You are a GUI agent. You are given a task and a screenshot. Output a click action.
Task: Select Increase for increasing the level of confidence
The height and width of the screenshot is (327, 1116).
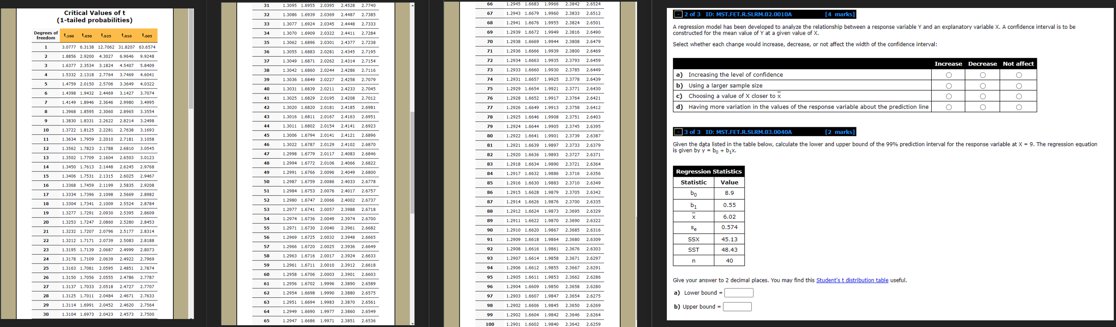click(949, 75)
